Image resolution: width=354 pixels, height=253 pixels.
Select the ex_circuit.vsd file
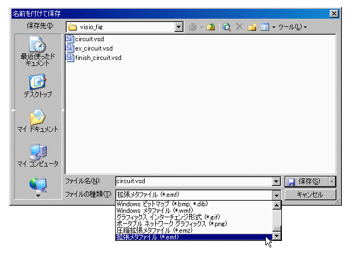pyautogui.click(x=93, y=48)
